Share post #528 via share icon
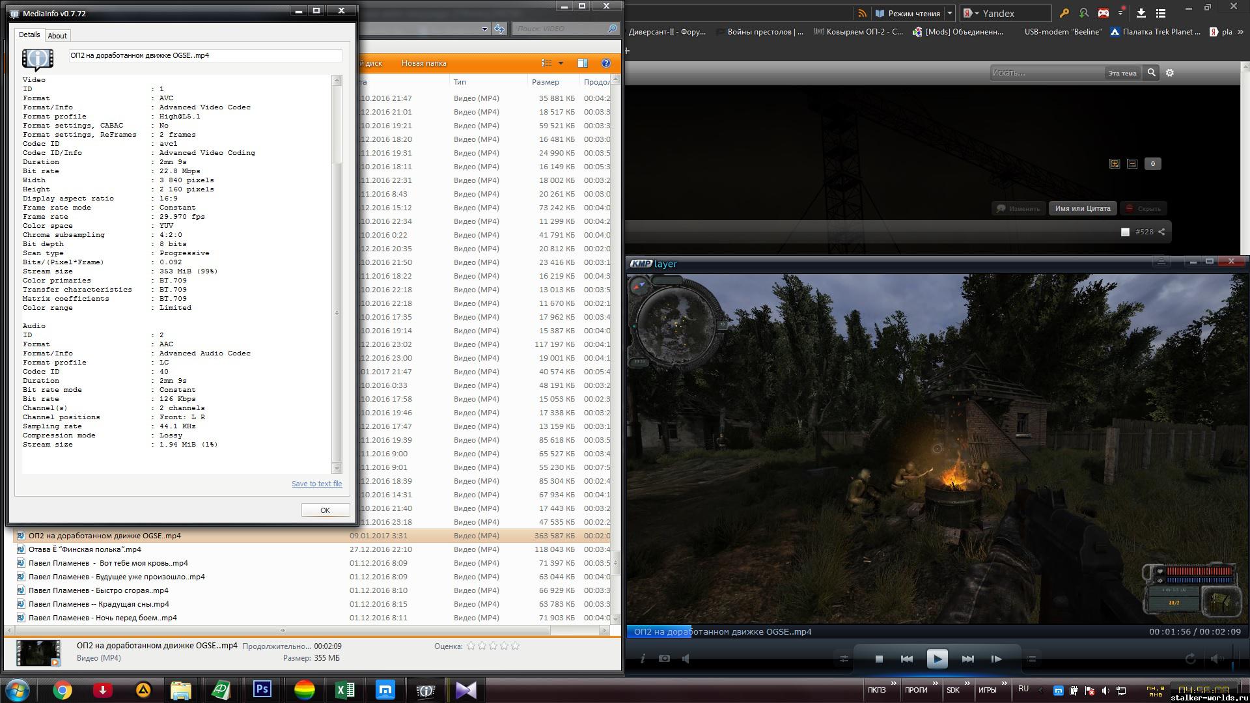This screenshot has width=1250, height=703. pos(1161,232)
